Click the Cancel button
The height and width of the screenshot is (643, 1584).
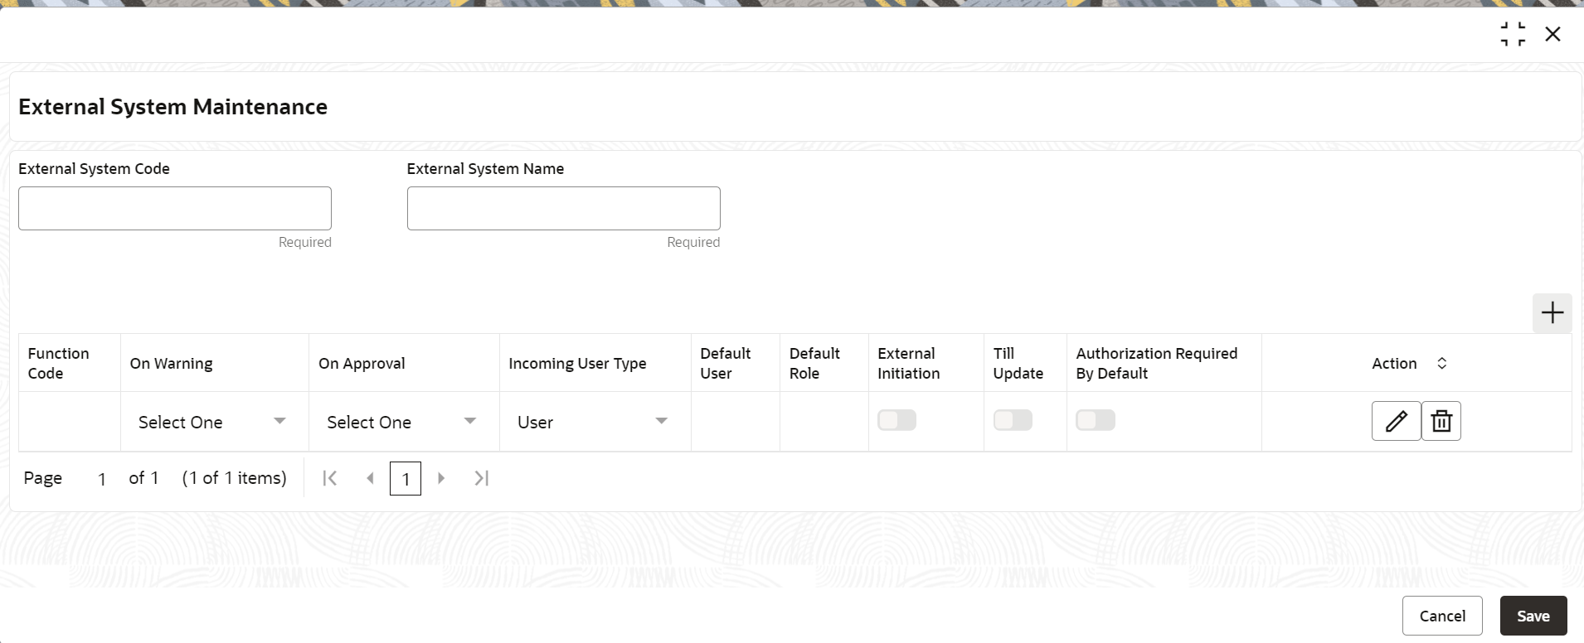[1442, 616]
